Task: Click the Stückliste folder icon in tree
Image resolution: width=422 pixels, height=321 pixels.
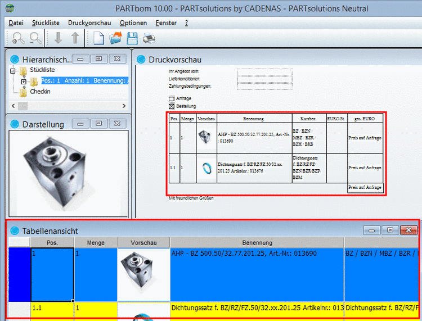Action: pyautogui.click(x=23, y=71)
